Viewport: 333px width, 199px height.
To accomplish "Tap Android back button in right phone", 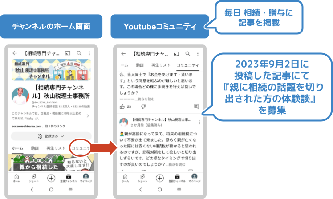I will pyautogui.click(x=140, y=190).
